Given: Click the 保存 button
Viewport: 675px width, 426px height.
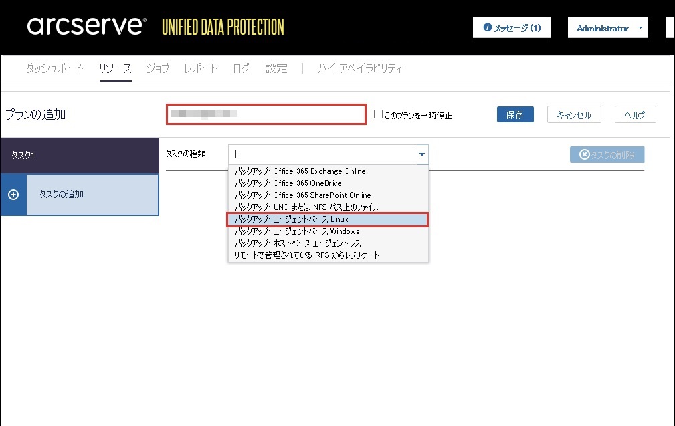Looking at the screenshot, I should 515,114.
